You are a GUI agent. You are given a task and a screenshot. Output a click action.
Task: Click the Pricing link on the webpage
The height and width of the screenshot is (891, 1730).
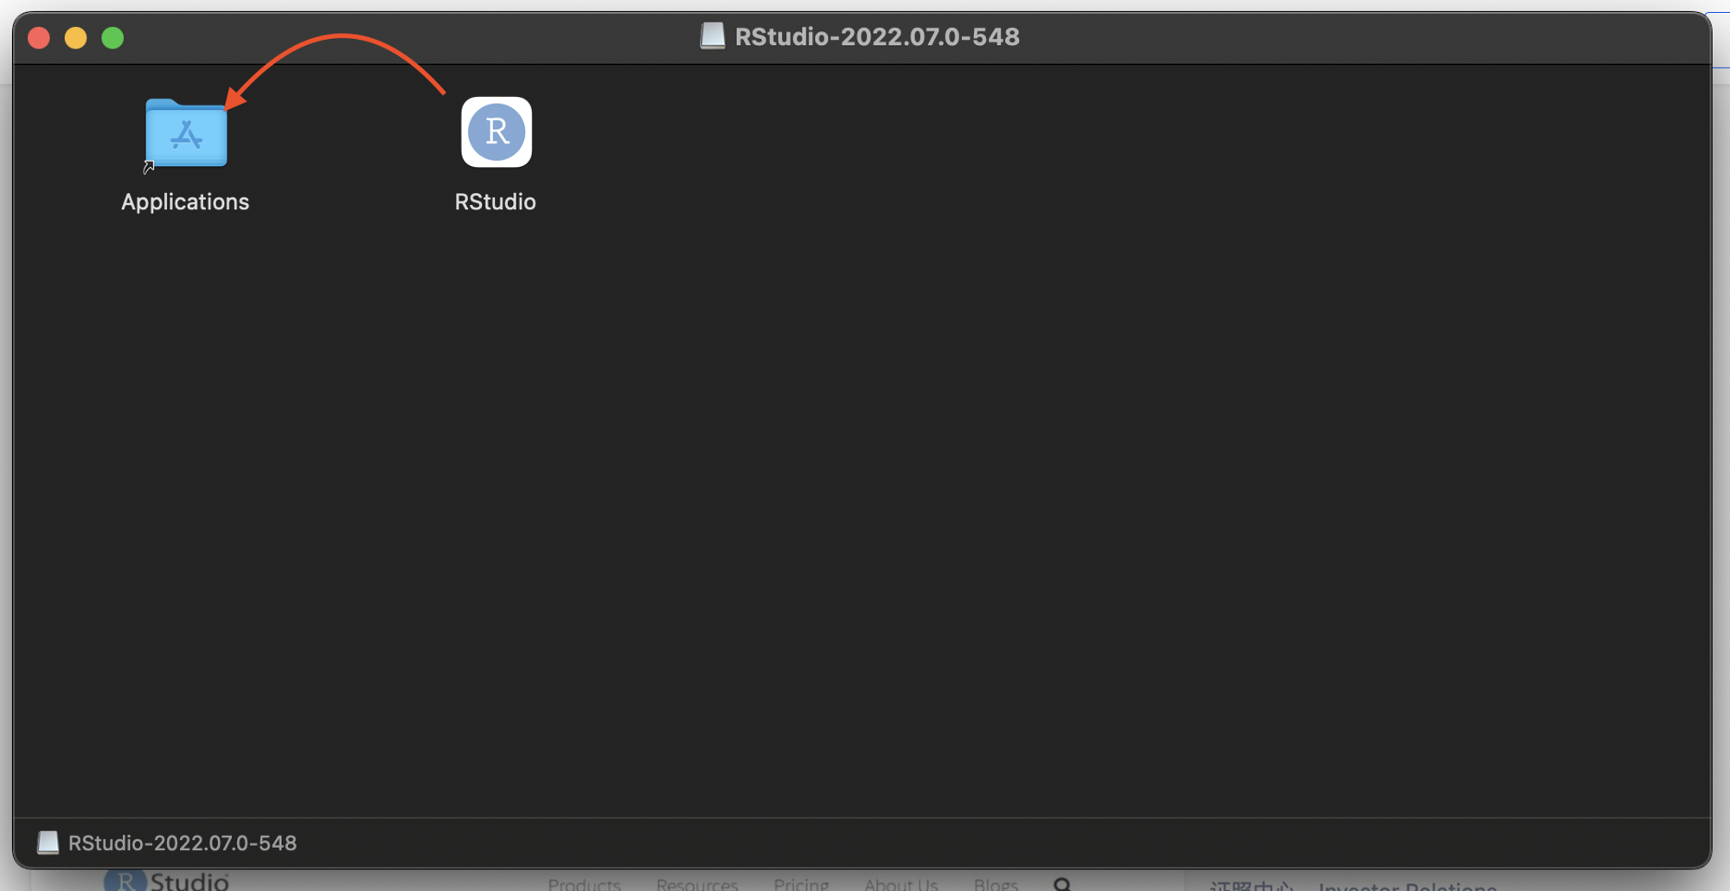click(801, 884)
